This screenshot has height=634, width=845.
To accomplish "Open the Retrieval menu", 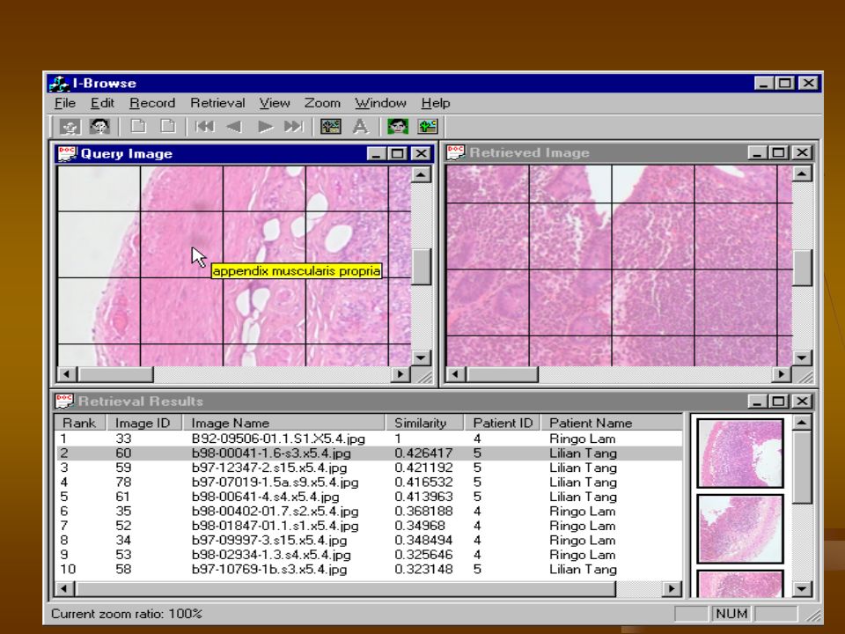I will pos(217,103).
